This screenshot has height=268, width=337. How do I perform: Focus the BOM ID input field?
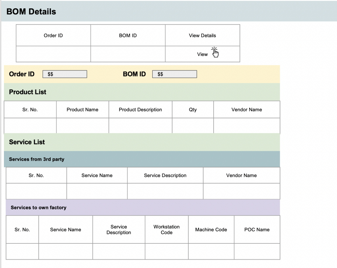coord(174,74)
